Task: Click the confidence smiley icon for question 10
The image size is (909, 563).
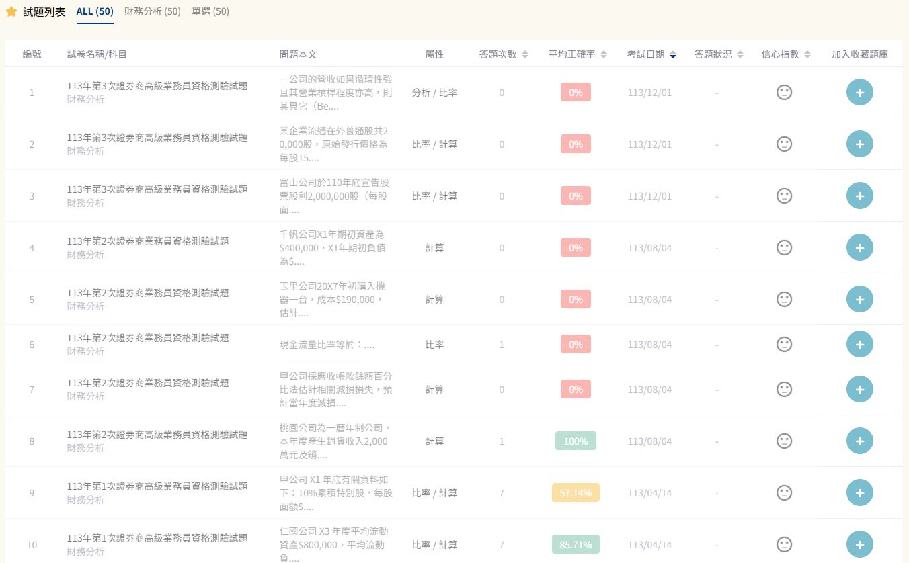Action: pyautogui.click(x=785, y=544)
